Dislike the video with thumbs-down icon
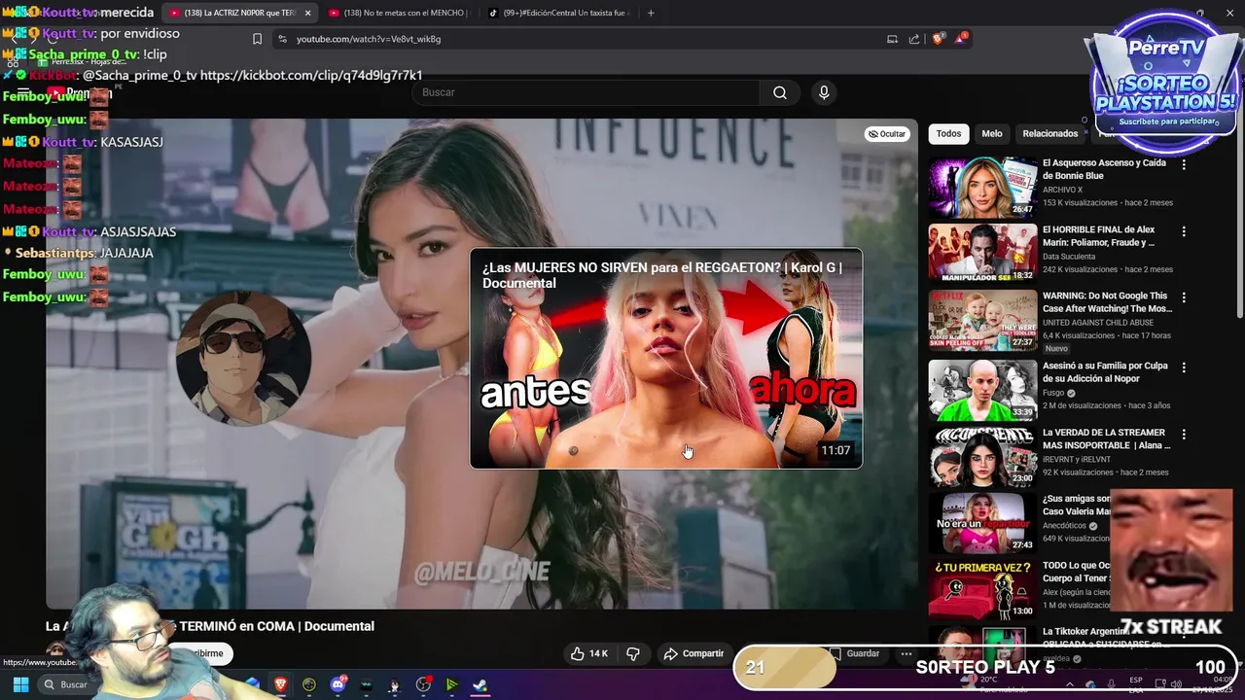The height and width of the screenshot is (700, 1245). click(x=633, y=653)
